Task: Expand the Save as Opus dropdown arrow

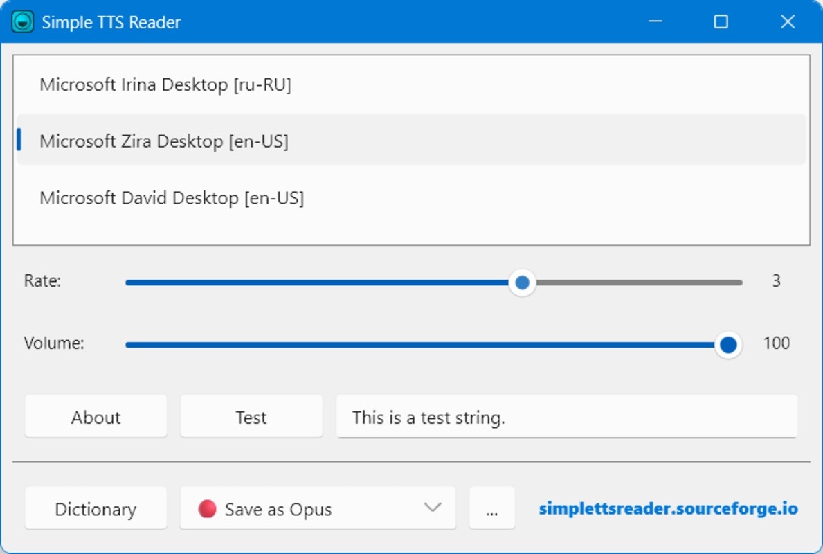Action: [433, 508]
